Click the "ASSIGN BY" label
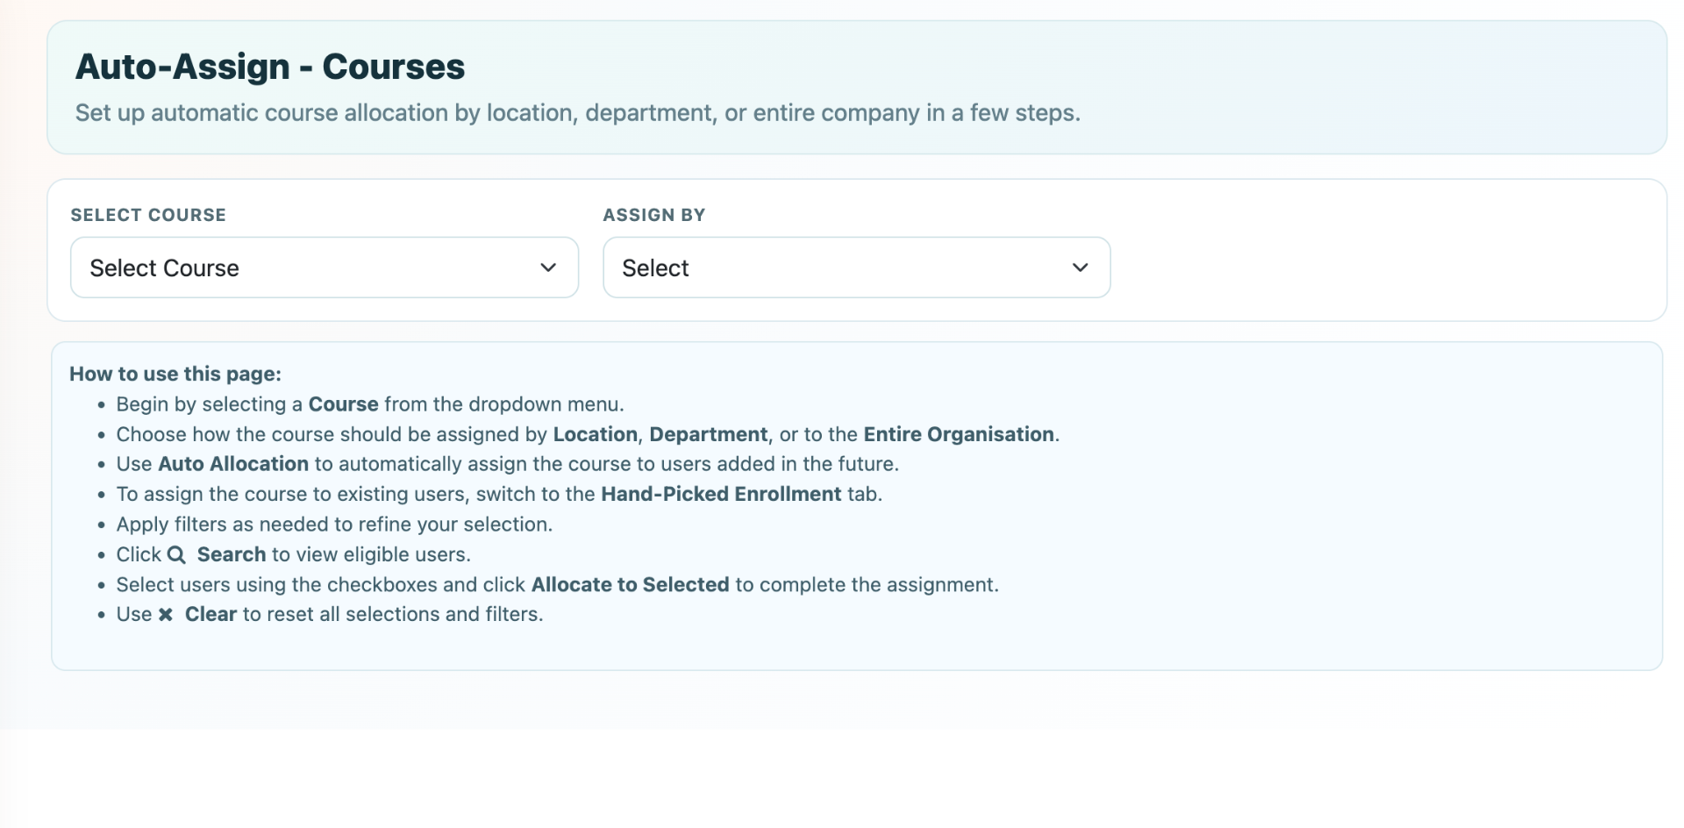This screenshot has width=1684, height=828. click(x=654, y=215)
